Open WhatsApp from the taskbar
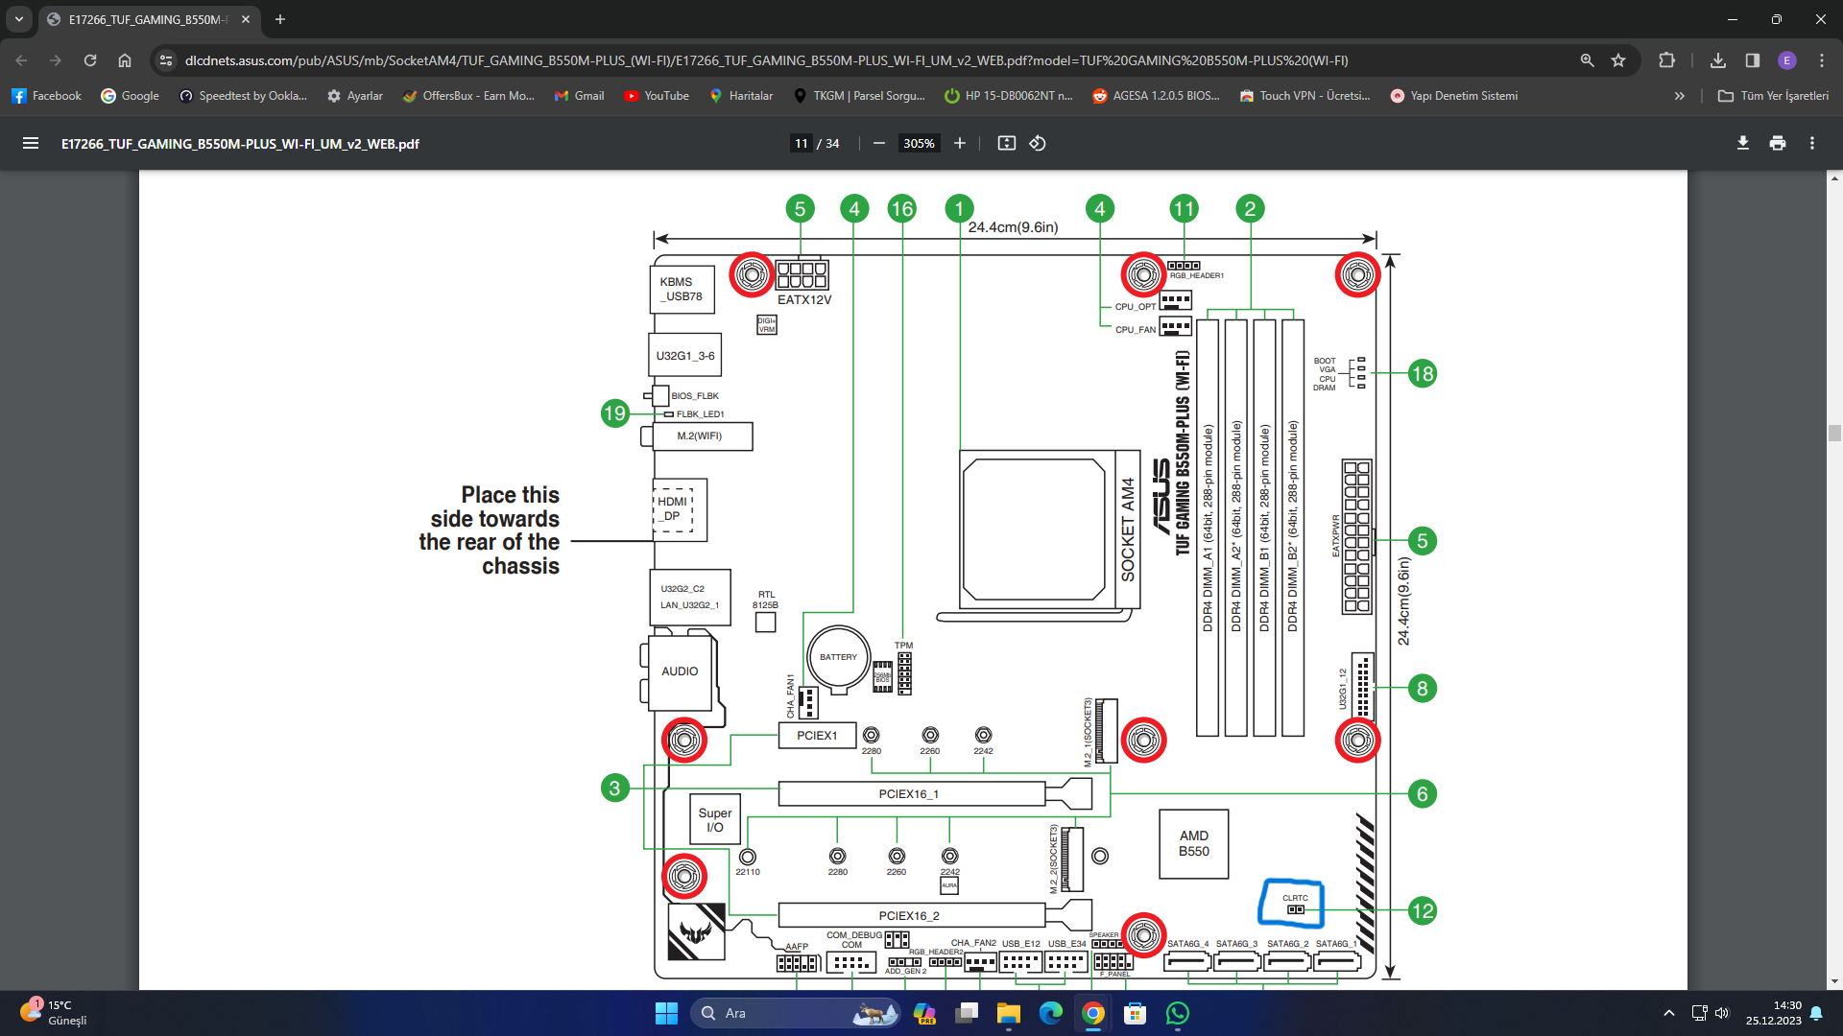 (1178, 1013)
